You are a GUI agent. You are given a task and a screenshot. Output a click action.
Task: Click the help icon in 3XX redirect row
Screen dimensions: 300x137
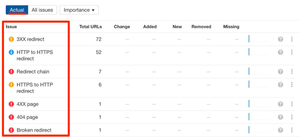pyautogui.click(x=281, y=39)
